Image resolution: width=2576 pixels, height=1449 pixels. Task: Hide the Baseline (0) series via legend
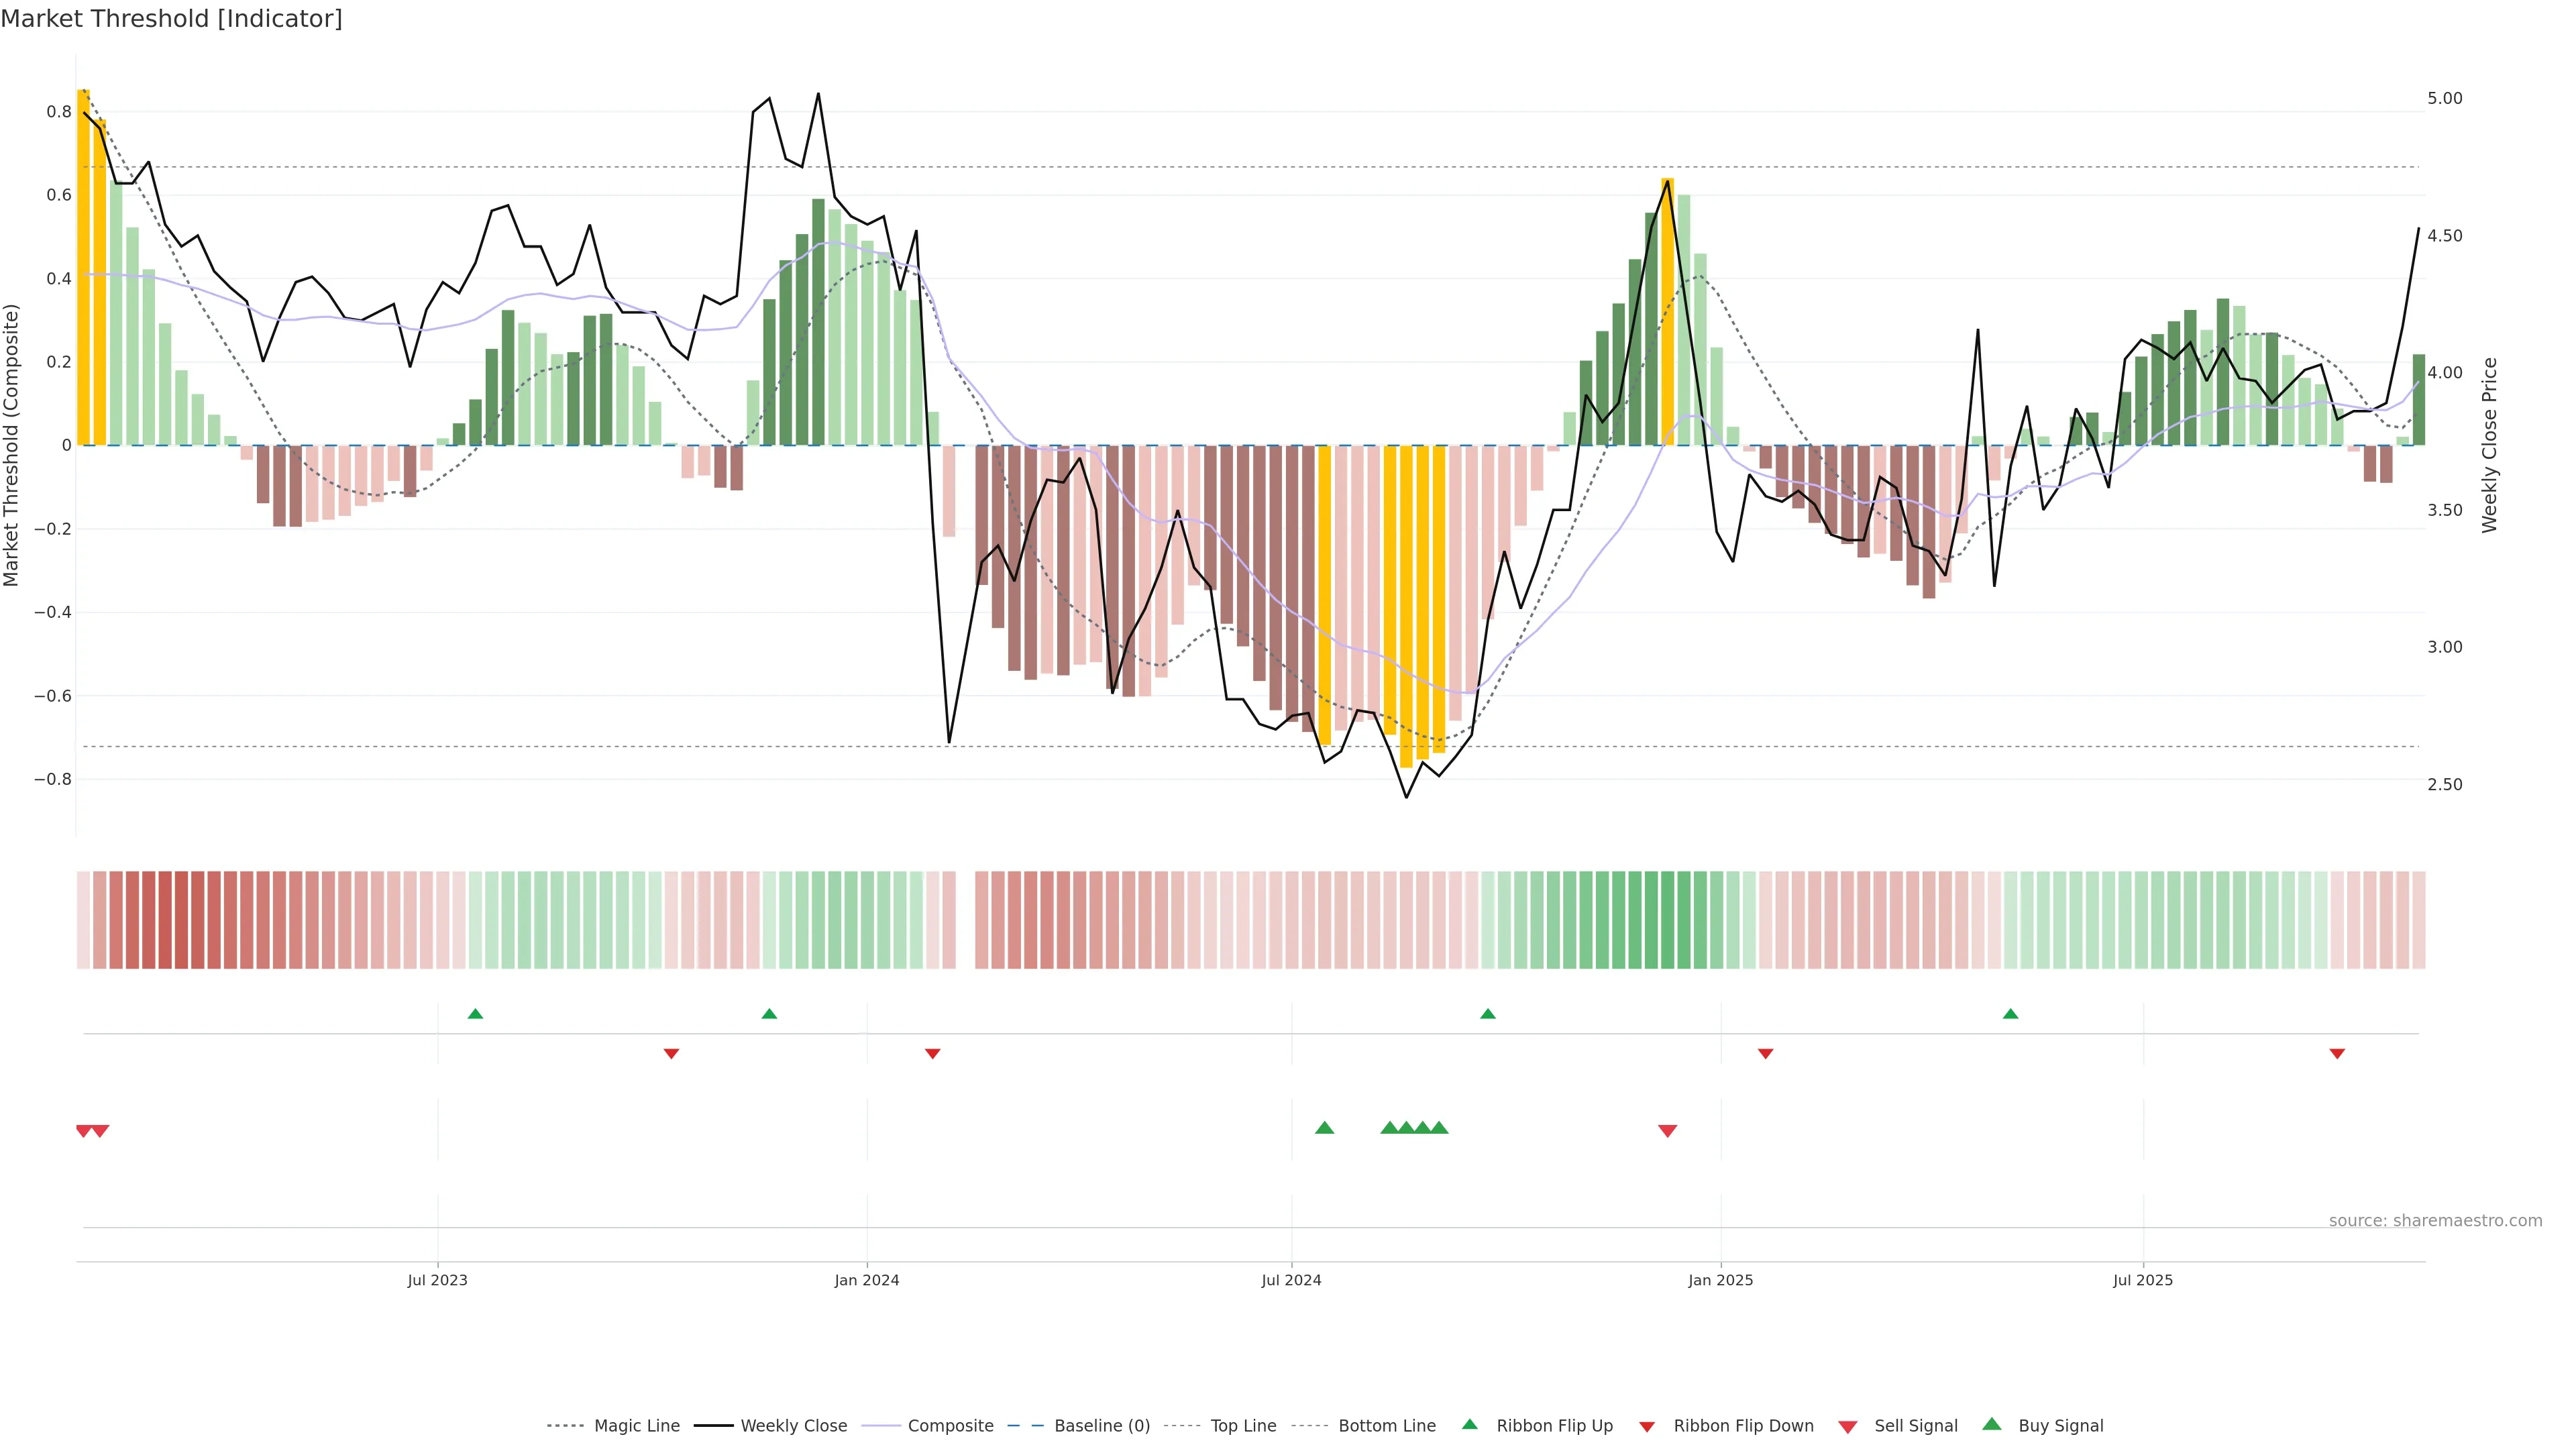[1102, 1426]
